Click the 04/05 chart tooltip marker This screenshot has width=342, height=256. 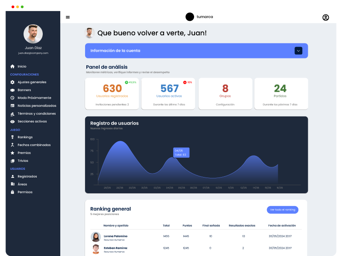pos(181,152)
